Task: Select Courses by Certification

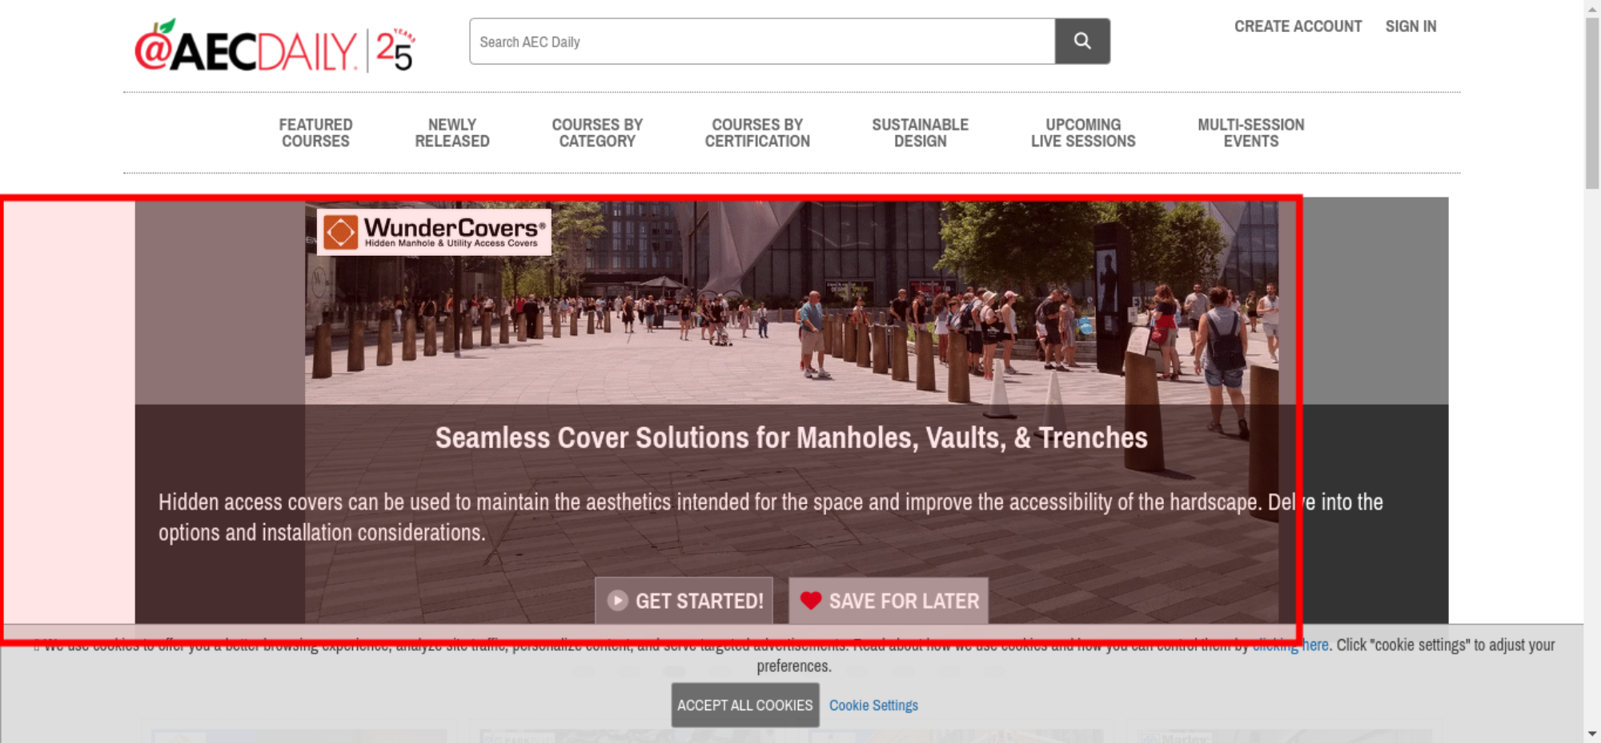Action: (757, 133)
